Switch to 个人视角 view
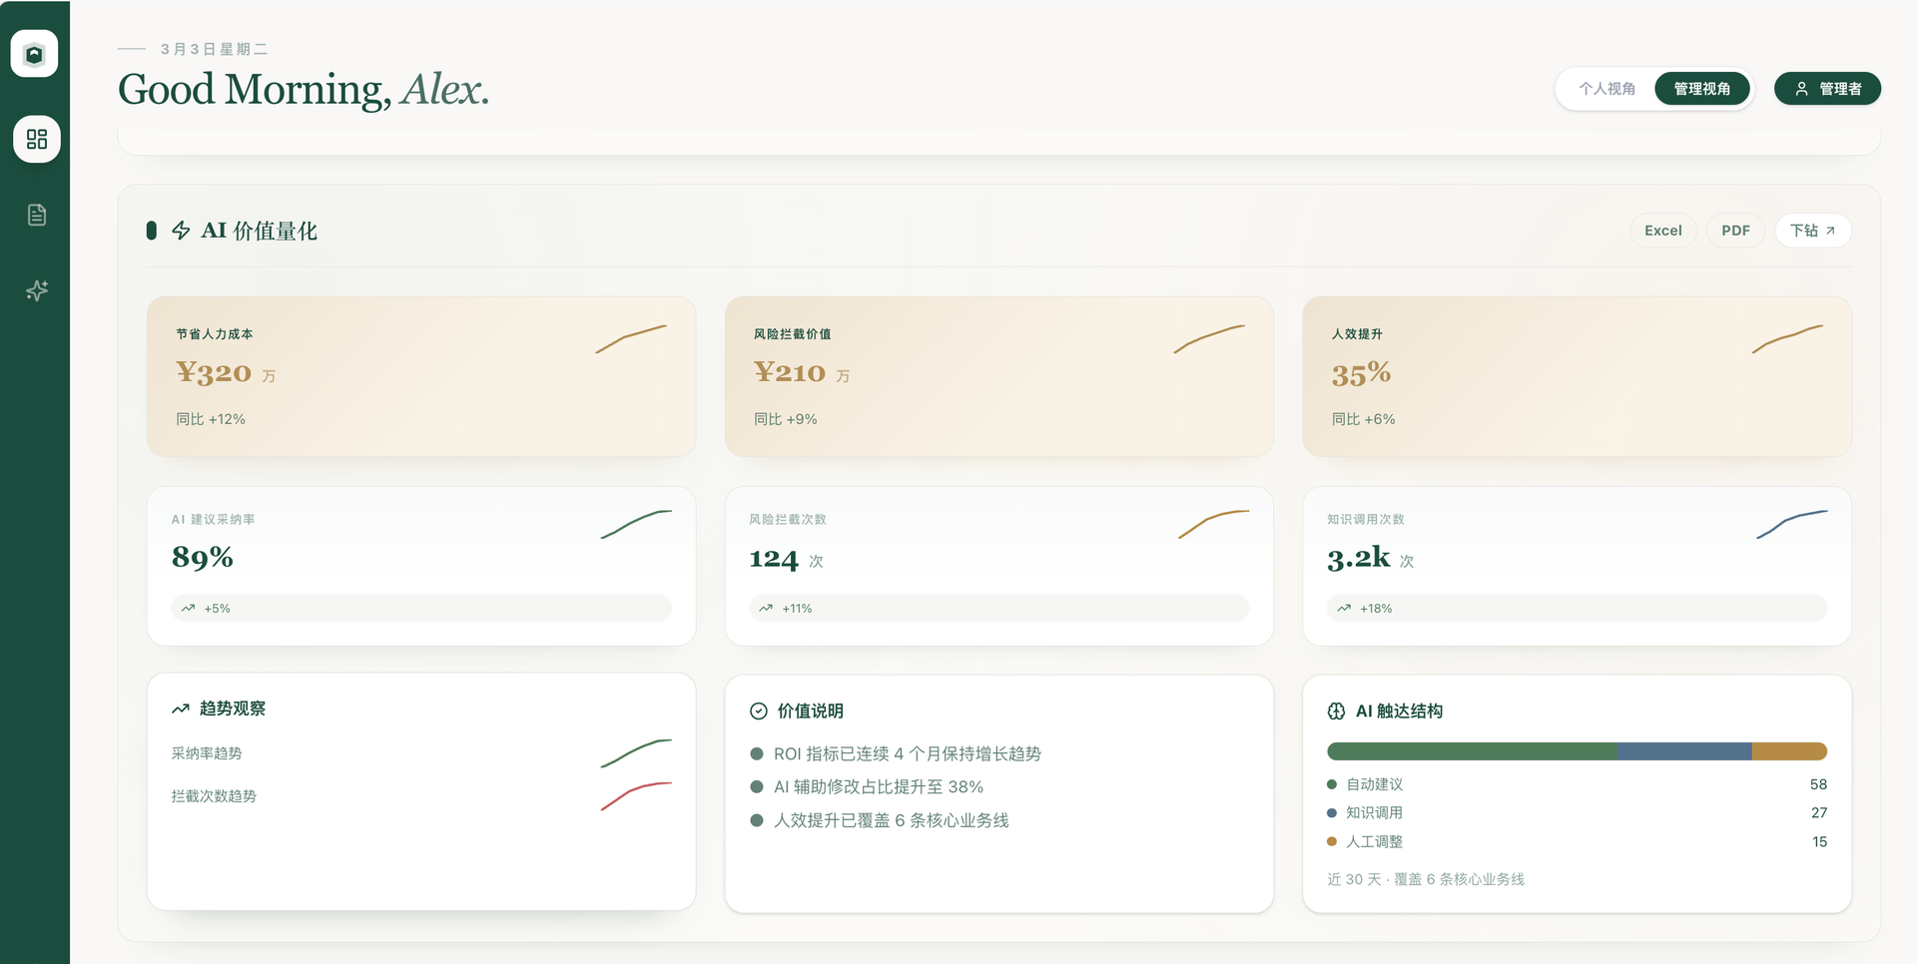Image resolution: width=1917 pixels, height=964 pixels. click(x=1606, y=89)
